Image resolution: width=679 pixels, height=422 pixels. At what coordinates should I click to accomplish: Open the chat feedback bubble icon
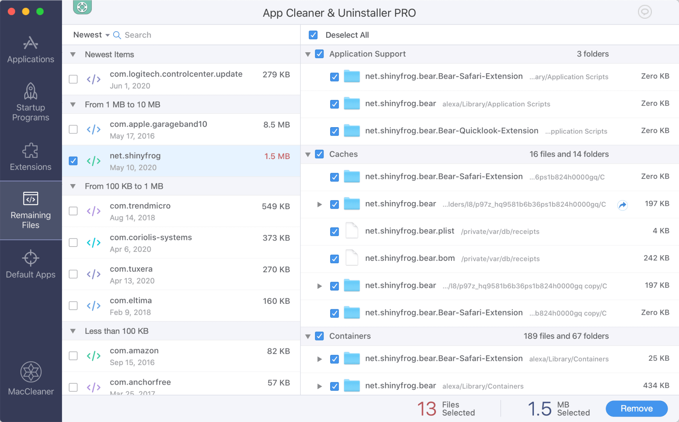point(645,12)
